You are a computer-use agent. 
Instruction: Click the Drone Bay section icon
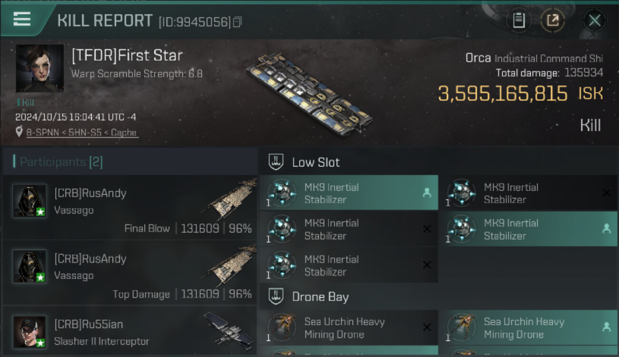276,297
